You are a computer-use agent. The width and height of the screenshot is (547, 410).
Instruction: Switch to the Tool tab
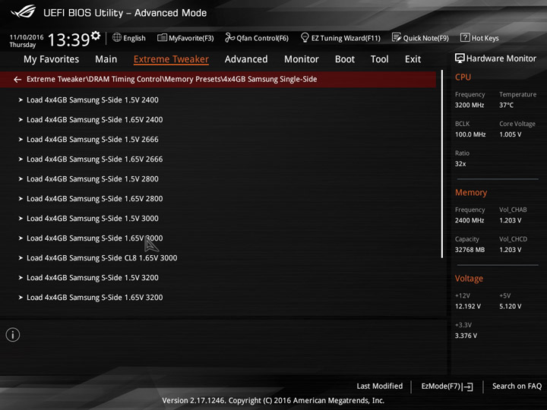tap(380, 59)
